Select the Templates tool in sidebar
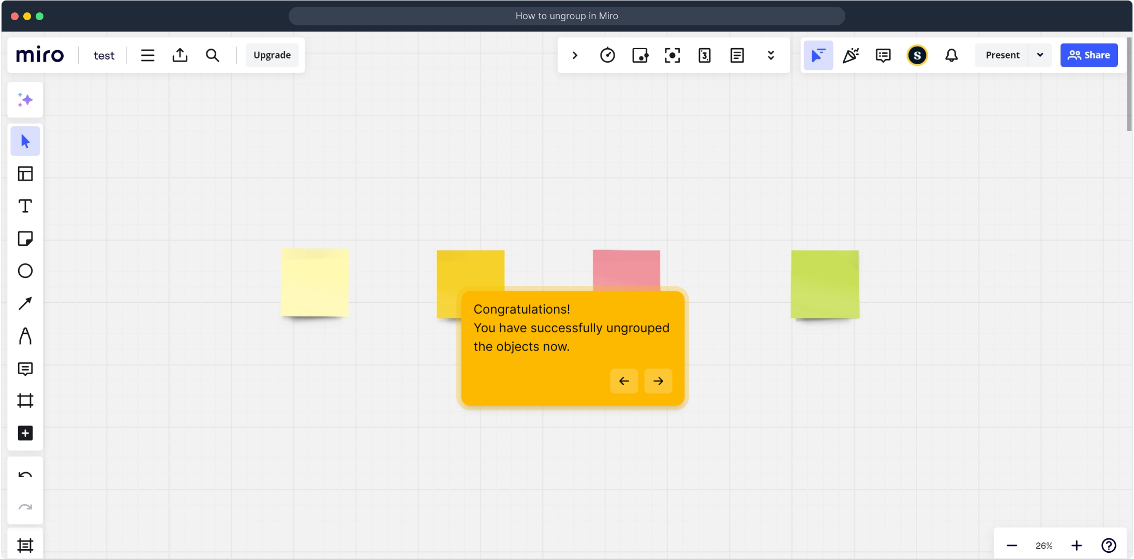The height and width of the screenshot is (559, 1134). [x=25, y=174]
